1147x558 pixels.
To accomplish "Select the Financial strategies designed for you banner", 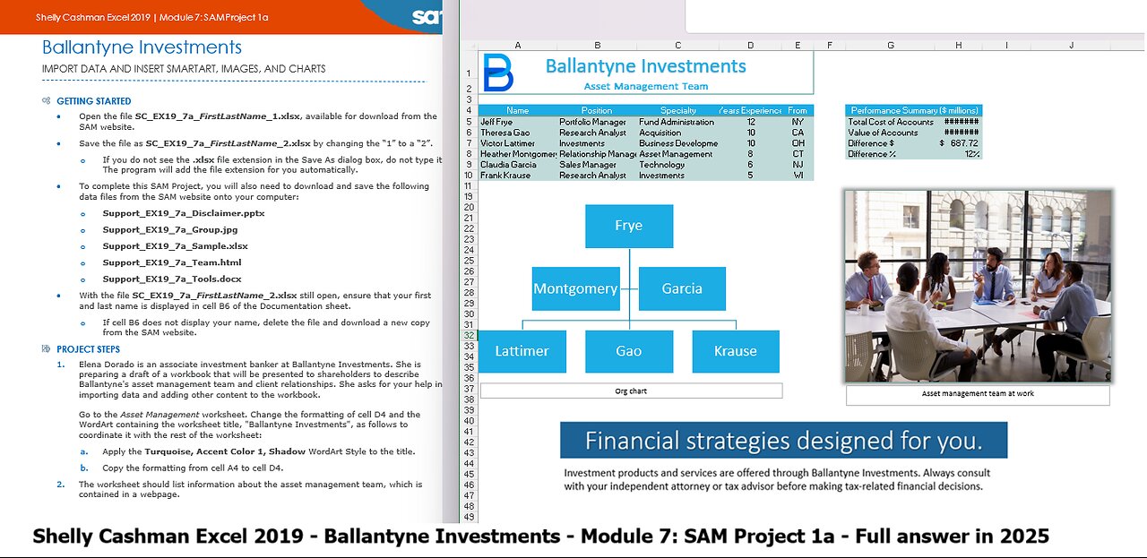I will click(783, 441).
